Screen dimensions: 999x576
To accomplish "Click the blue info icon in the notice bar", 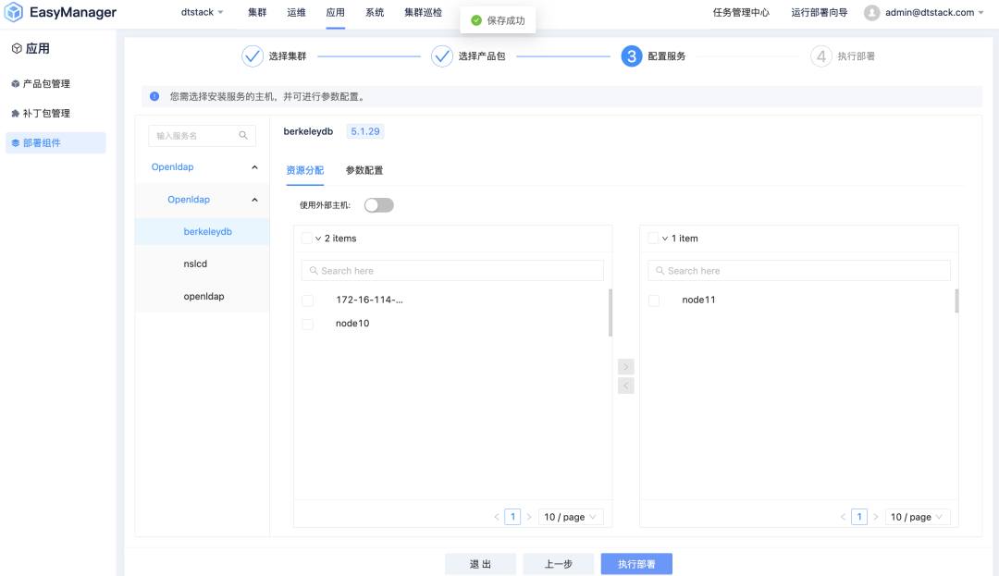I will point(153,96).
